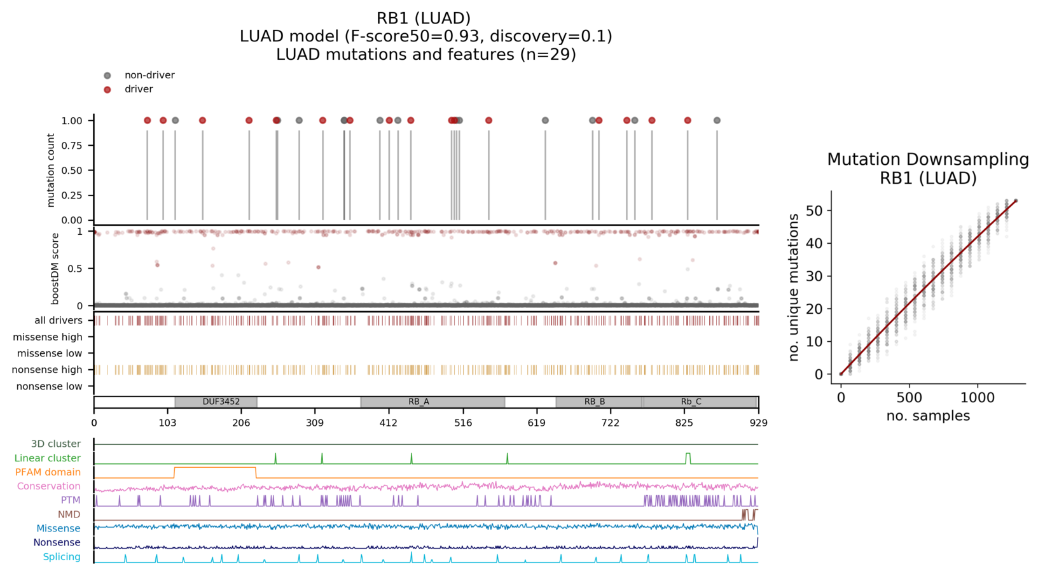Click the 'nonsense high' row label
The width and height of the screenshot is (1038, 576).
click(48, 370)
